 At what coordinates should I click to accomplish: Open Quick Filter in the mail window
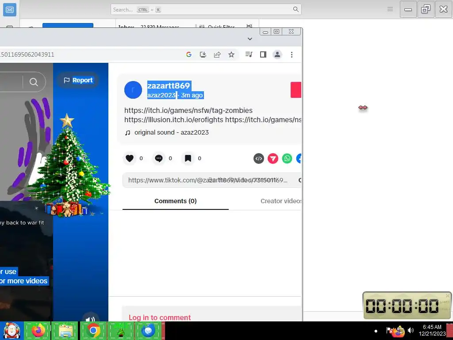(x=217, y=26)
